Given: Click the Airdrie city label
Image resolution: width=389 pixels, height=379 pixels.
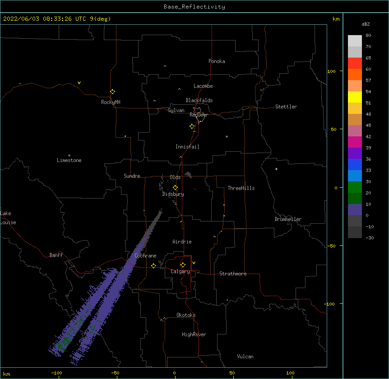Looking at the screenshot, I should [x=182, y=242].
